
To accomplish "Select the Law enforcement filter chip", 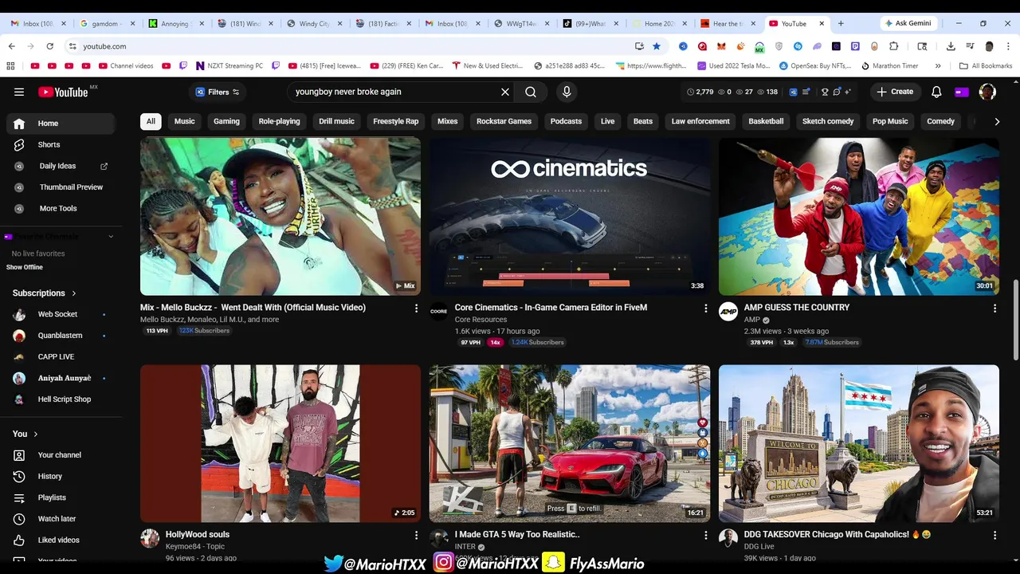I will (700, 121).
